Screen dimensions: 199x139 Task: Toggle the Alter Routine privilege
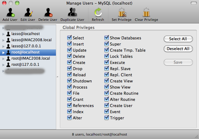click(107, 99)
